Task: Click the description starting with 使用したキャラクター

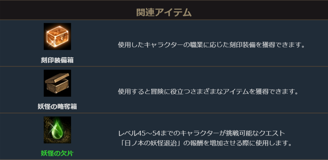Action: click(211, 45)
